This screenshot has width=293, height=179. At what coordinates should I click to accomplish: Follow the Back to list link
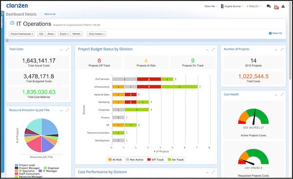pyautogui.click(x=50, y=14)
